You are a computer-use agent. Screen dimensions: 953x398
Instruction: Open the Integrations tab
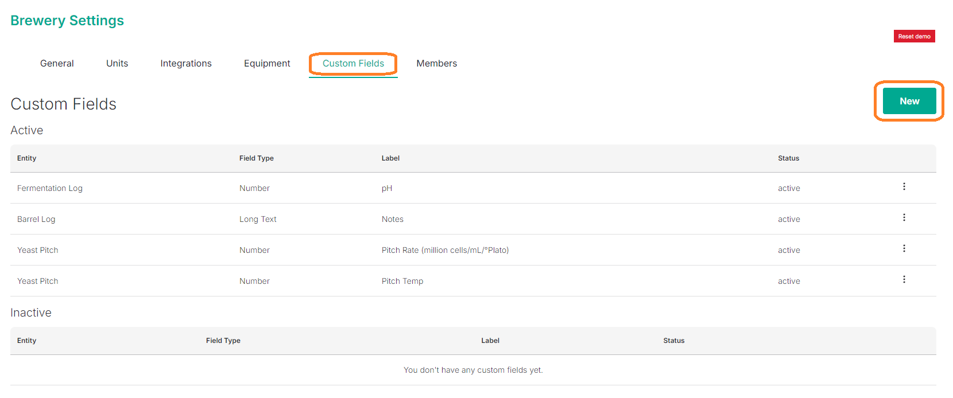point(186,63)
